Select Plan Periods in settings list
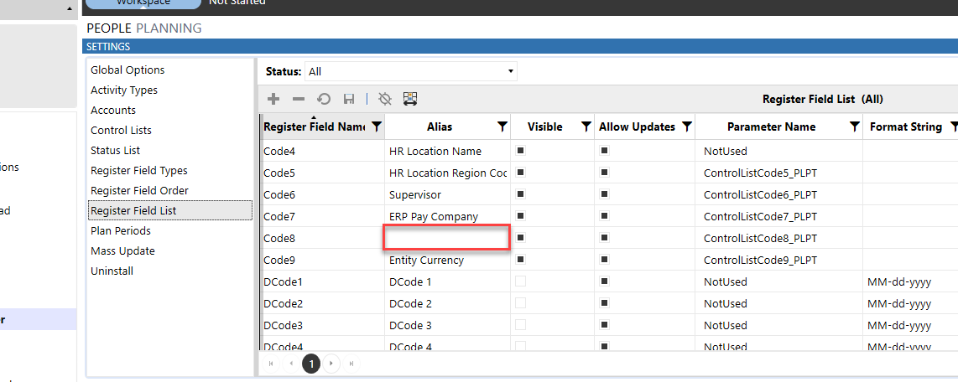The height and width of the screenshot is (382, 958). 121,231
